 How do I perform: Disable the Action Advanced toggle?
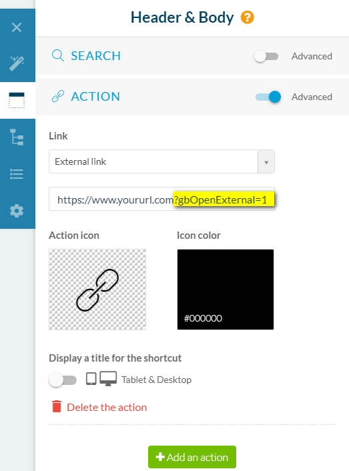tap(268, 97)
